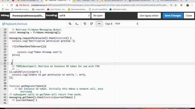Open the editor search tool
Screen dimensions: 195x109
70,24
